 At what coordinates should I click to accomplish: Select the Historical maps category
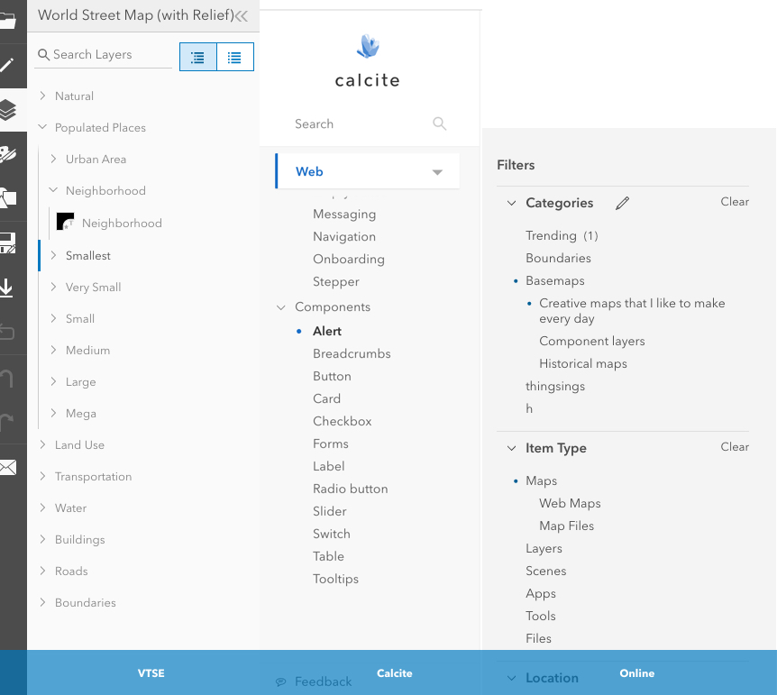pos(583,364)
